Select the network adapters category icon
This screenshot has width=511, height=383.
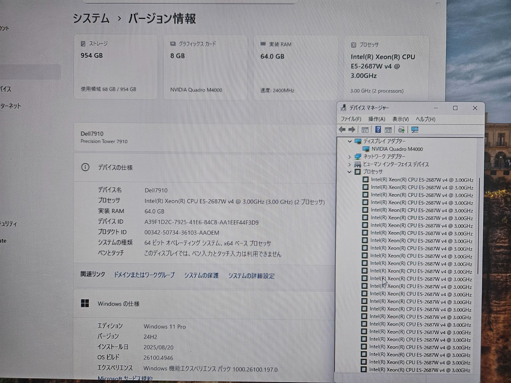pyautogui.click(x=358, y=156)
